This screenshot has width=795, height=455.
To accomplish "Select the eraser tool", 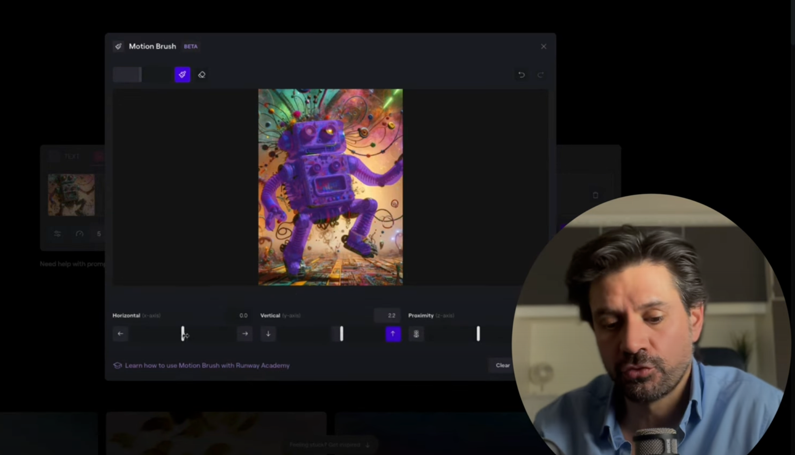I will [202, 74].
